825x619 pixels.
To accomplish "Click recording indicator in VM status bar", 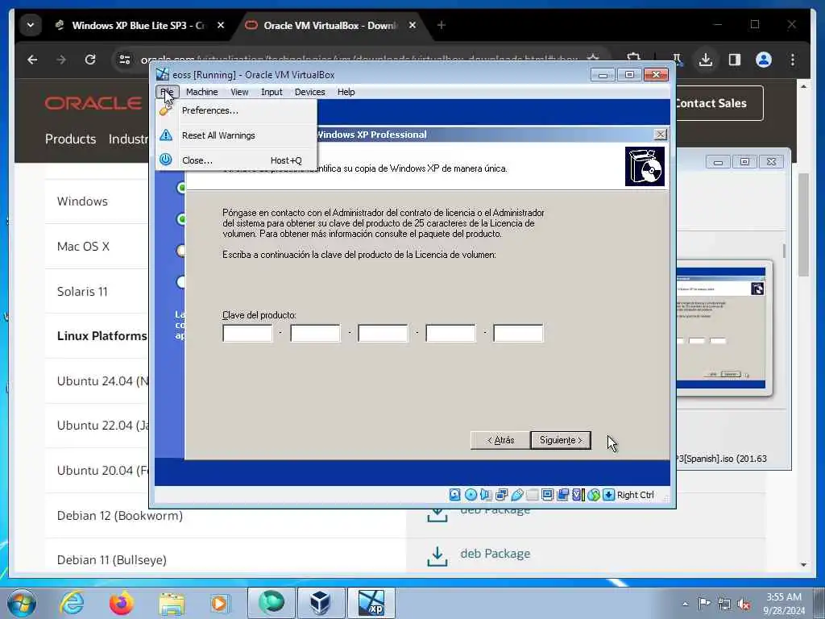I will pyautogui.click(x=562, y=495).
